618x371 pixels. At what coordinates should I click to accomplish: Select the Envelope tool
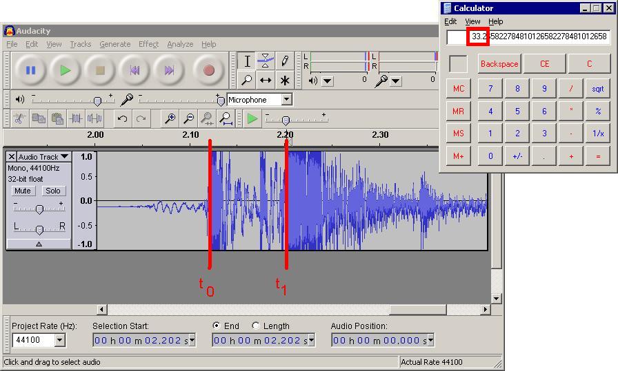pos(266,61)
